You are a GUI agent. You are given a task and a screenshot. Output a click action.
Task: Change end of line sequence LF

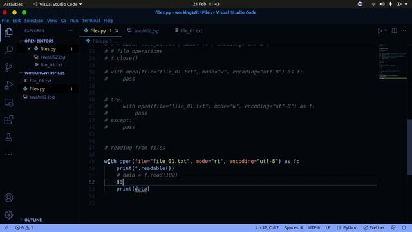pyautogui.click(x=328, y=227)
